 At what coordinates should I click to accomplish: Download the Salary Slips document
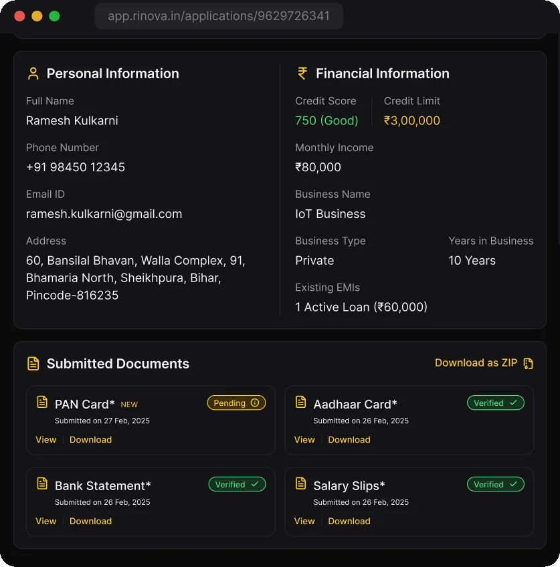coord(349,521)
